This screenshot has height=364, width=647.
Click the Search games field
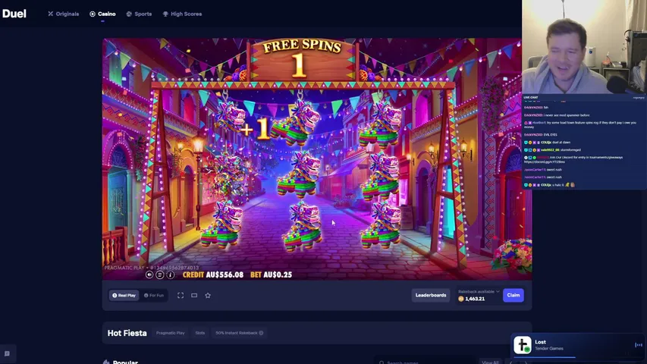tap(425, 362)
